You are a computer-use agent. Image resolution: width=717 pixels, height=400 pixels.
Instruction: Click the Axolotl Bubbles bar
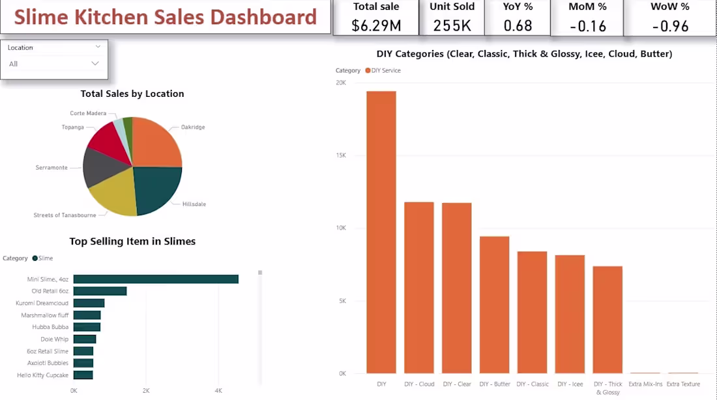pyautogui.click(x=83, y=363)
